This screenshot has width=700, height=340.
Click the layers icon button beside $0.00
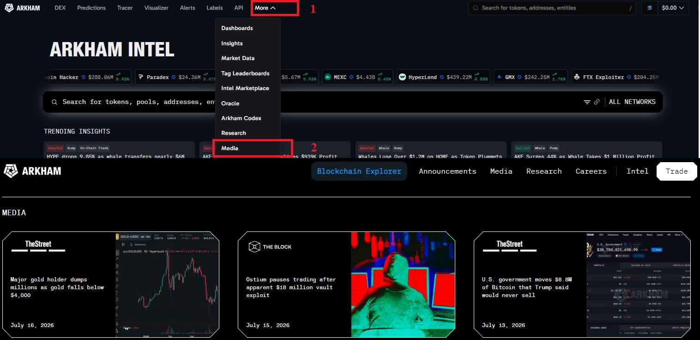tap(650, 8)
